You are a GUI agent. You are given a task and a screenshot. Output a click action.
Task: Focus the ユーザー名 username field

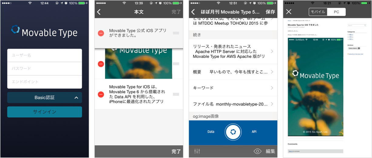pos(45,55)
